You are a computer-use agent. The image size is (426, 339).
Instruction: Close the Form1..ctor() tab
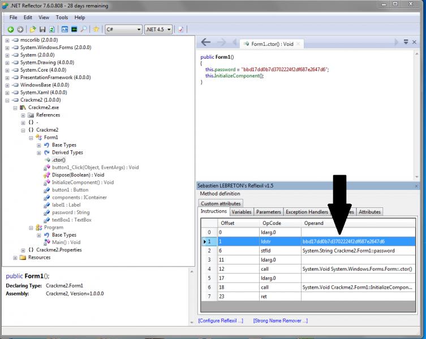(298, 44)
